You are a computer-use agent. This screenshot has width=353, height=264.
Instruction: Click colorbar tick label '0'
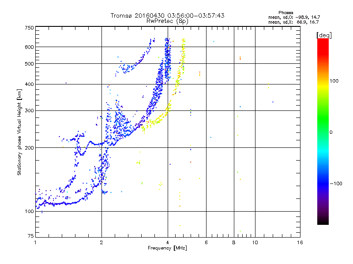[x=331, y=132]
